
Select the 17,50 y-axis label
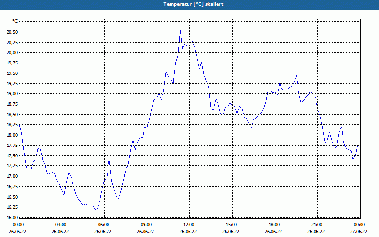click(12, 155)
